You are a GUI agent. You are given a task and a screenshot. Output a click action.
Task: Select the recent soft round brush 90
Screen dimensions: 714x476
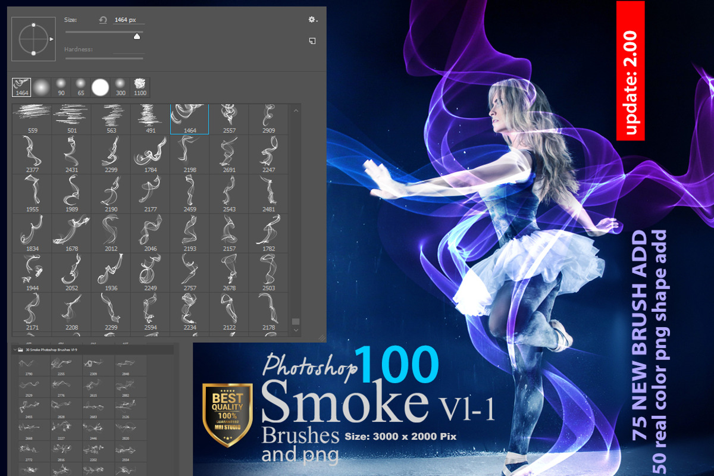61,87
